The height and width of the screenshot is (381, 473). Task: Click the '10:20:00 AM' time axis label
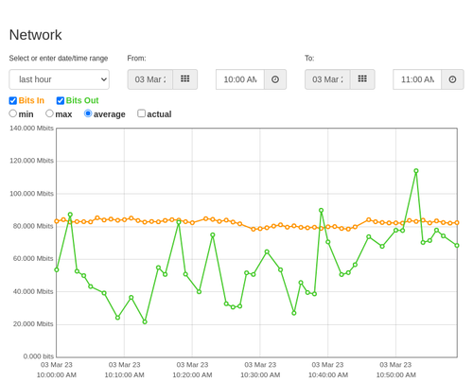point(192,375)
